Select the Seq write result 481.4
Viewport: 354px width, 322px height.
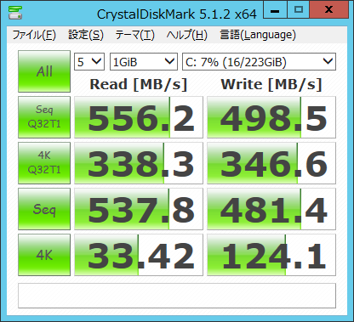271,209
